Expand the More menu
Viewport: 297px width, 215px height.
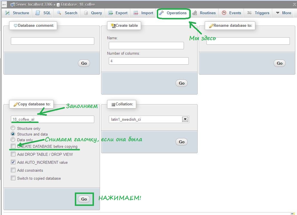[284, 13]
